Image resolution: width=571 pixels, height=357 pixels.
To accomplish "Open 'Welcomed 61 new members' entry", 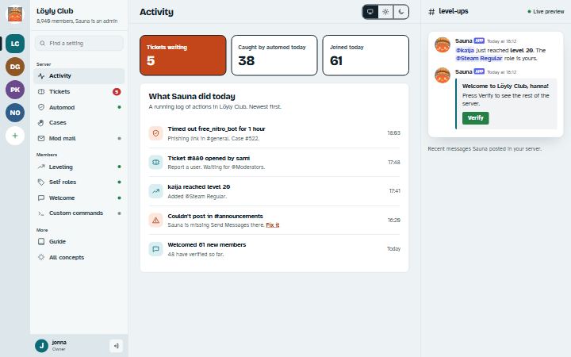I will coord(274,249).
